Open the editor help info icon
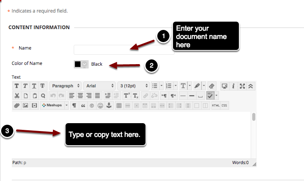Viewport: 304px width, 181px height. tap(233, 86)
